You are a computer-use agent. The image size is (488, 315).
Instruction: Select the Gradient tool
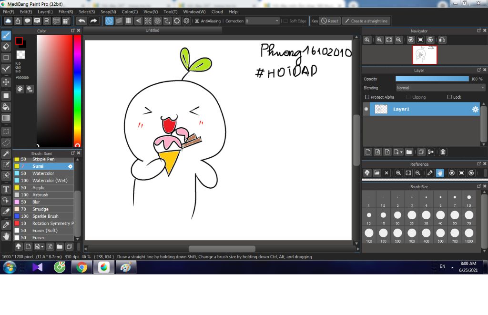pos(6,118)
